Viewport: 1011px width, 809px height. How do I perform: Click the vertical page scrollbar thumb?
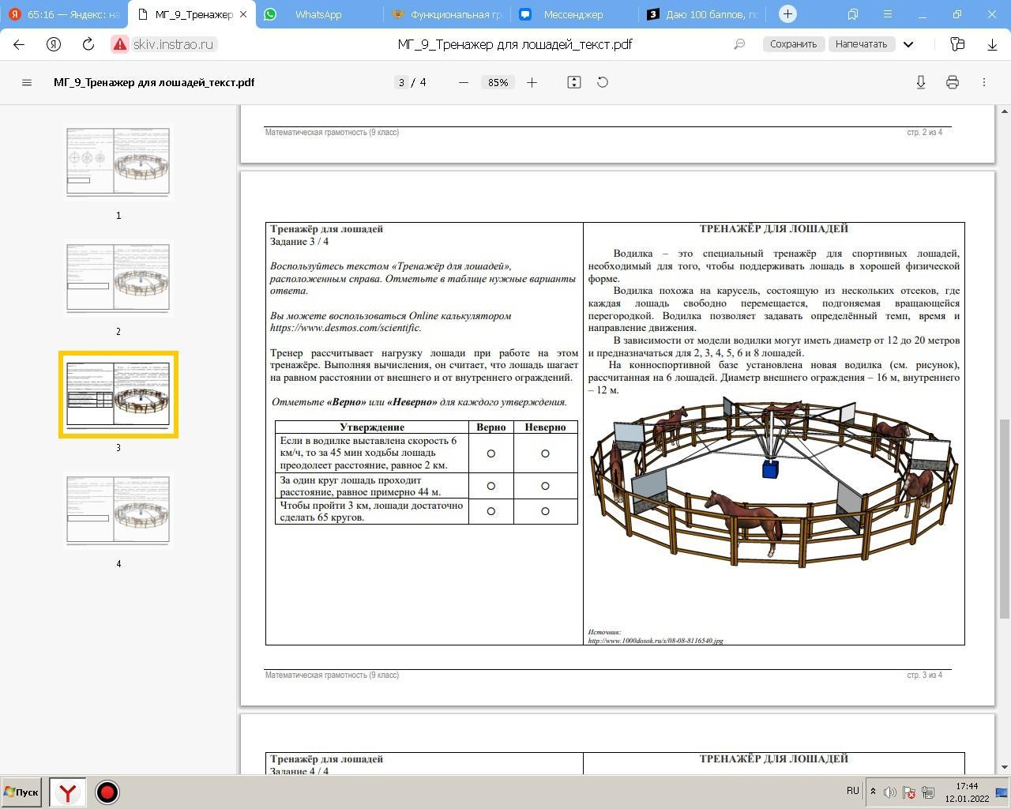click(1004, 518)
